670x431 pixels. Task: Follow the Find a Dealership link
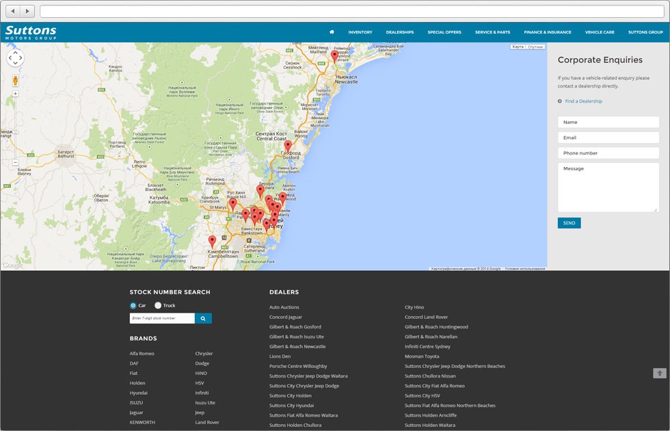[583, 101]
